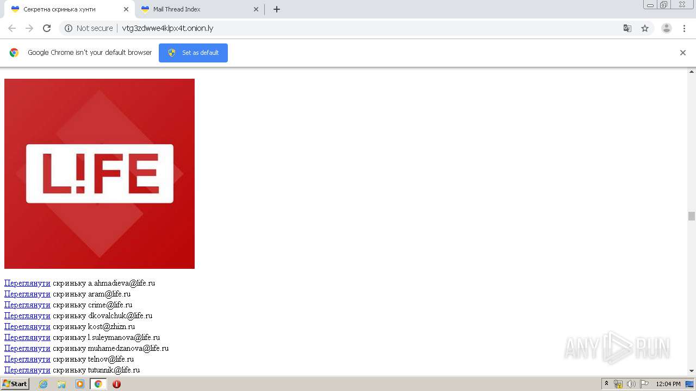The width and height of the screenshot is (696, 391).
Task: Open the Windows Start button
Action: coord(15,384)
